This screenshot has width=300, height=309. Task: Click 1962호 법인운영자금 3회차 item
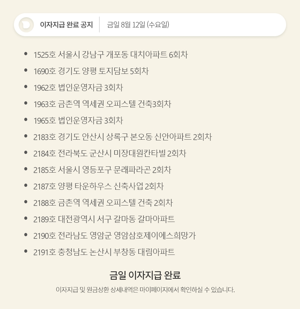(x=78, y=88)
